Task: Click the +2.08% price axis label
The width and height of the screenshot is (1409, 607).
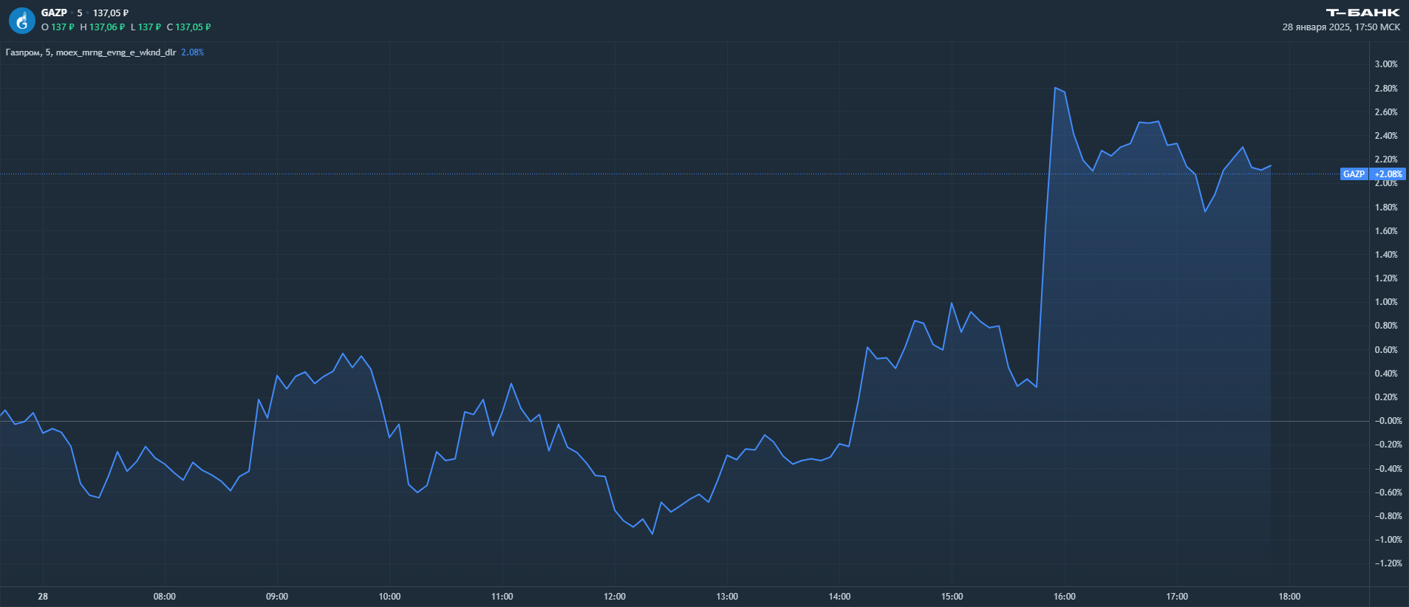Action: click(x=1388, y=174)
